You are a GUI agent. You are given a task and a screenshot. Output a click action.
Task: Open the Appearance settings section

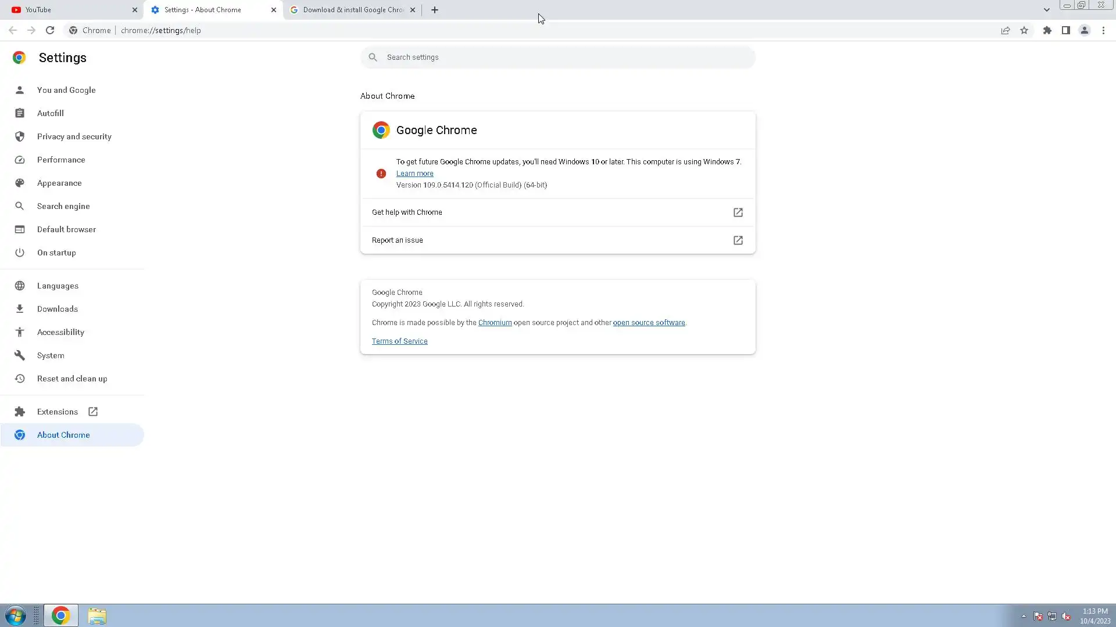[59, 183]
